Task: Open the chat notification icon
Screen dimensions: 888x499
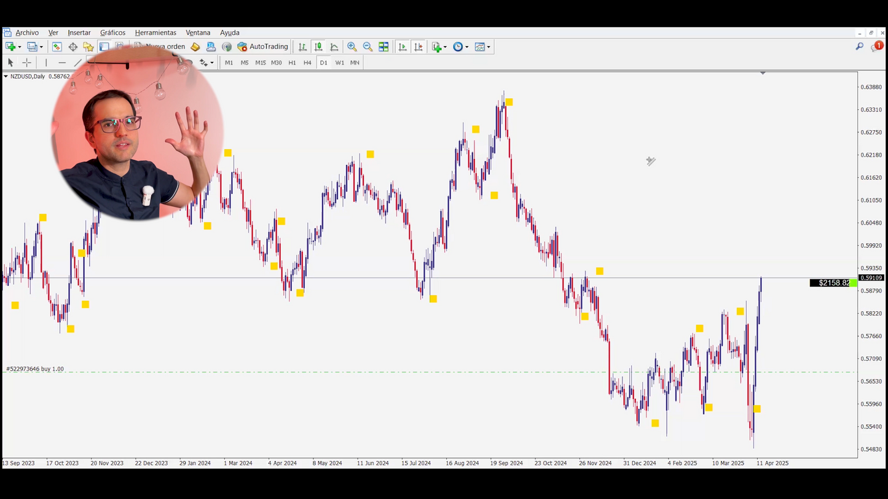Action: tap(877, 47)
